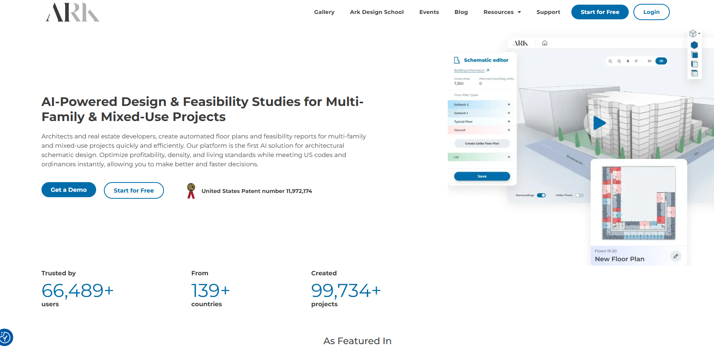Switch to 2D view mode
This screenshot has width=714, height=348.
[x=649, y=61]
